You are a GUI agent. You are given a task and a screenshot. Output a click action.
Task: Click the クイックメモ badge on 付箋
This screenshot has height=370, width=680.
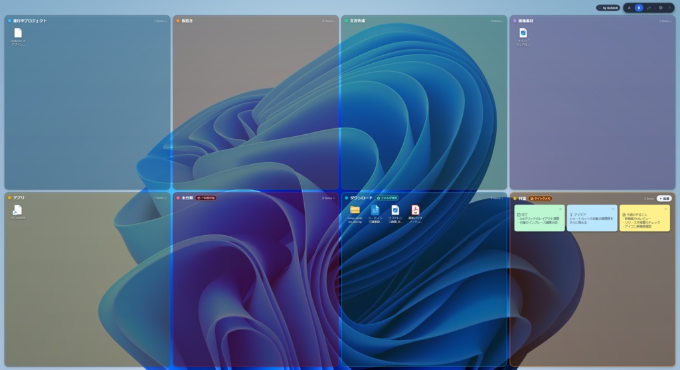[541, 198]
